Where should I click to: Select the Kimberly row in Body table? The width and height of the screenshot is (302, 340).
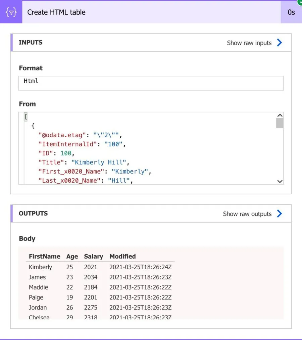(40, 267)
